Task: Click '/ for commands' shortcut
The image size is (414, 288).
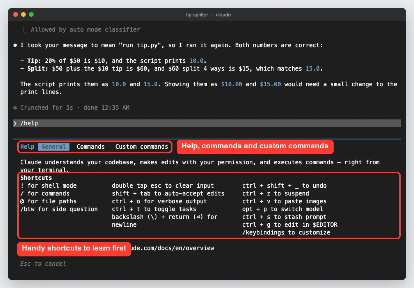Action: click(45, 194)
